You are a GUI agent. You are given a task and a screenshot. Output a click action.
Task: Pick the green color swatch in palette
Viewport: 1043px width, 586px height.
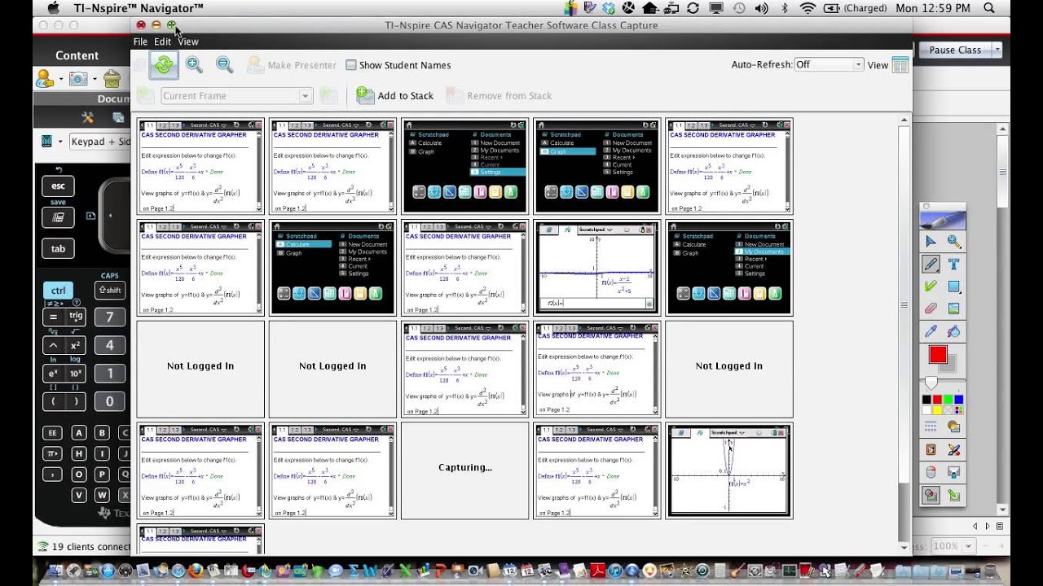(948, 400)
